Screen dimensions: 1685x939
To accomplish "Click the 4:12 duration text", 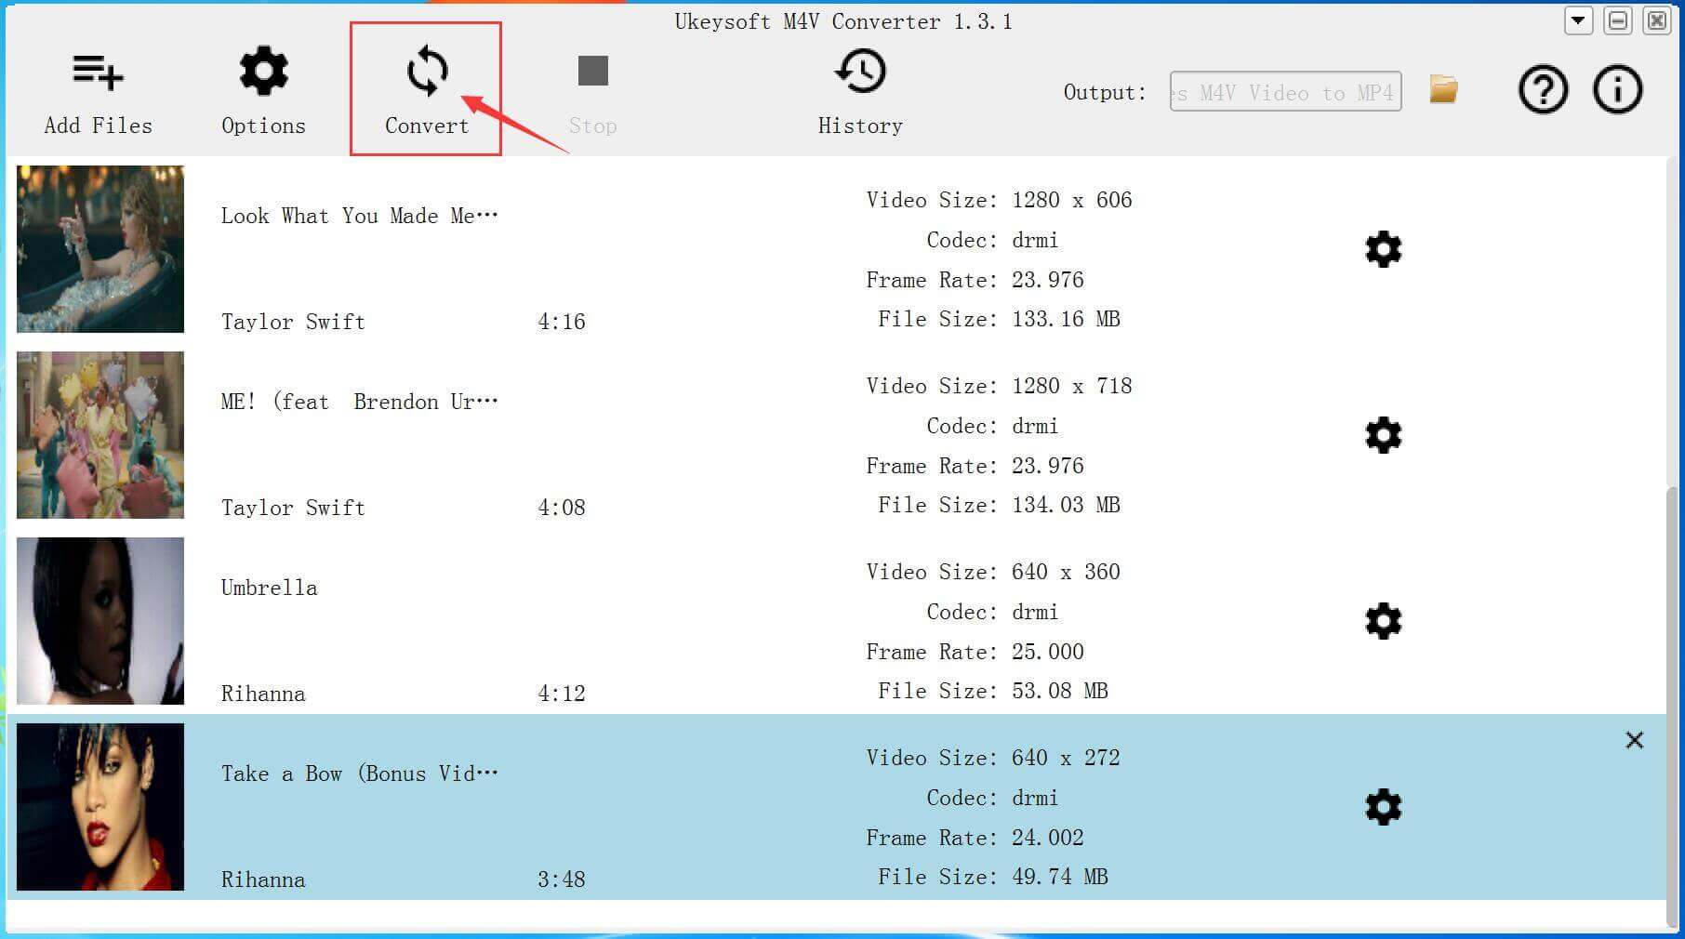I will (x=562, y=694).
